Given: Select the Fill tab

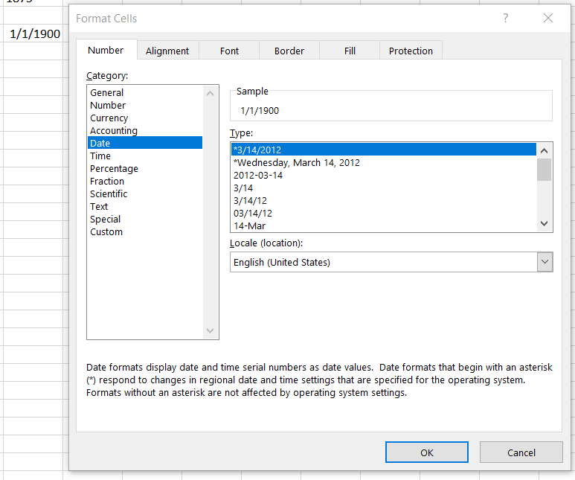Looking at the screenshot, I should 350,51.
